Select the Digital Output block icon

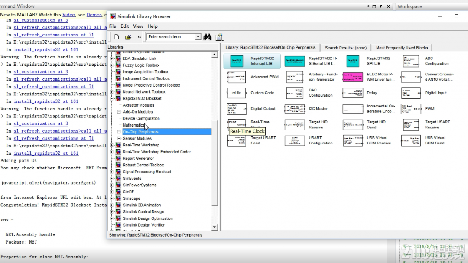tap(237, 109)
